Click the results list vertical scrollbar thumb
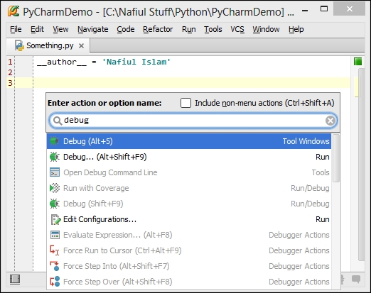Image resolution: width=371 pixels, height=293 pixels. [336, 158]
